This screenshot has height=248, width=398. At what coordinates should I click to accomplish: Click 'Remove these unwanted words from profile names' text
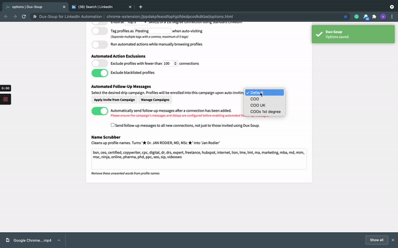125,173
